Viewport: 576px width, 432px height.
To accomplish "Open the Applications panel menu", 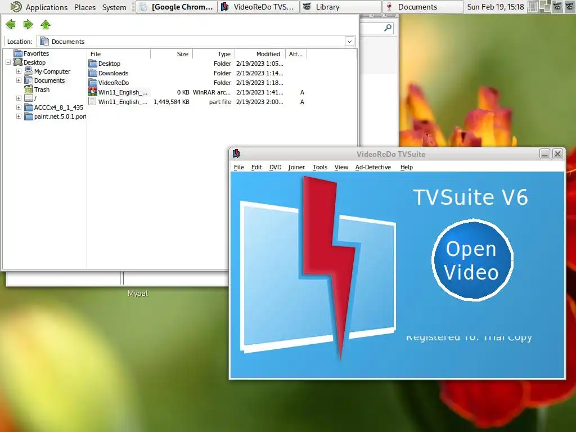I will coord(46,7).
